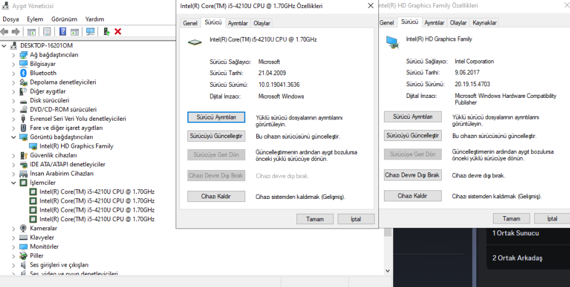Image resolution: width=570 pixels, height=287 pixels.
Task: Click the red X uninstall device icon
Action: (x=118, y=31)
